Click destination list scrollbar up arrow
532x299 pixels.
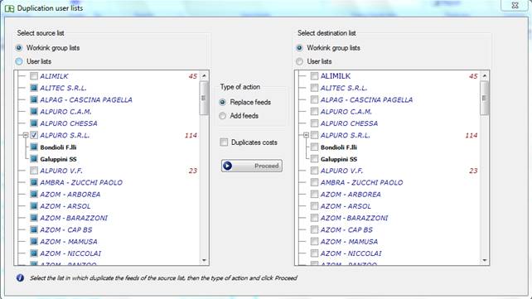(x=485, y=76)
